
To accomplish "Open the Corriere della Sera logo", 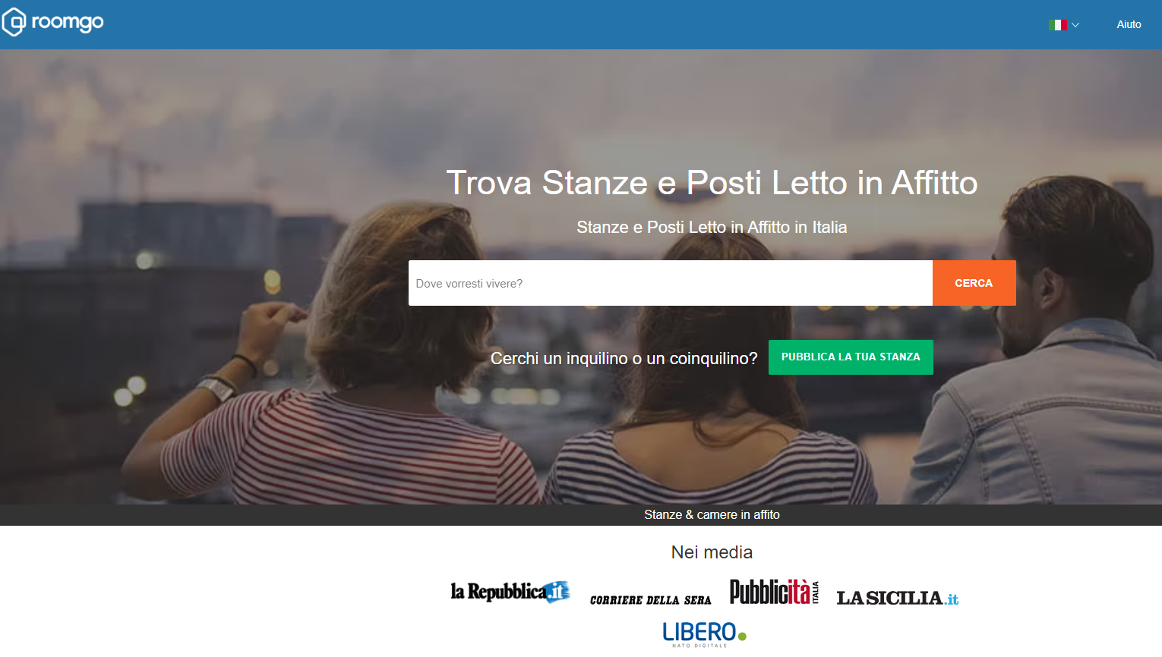I will point(651,600).
